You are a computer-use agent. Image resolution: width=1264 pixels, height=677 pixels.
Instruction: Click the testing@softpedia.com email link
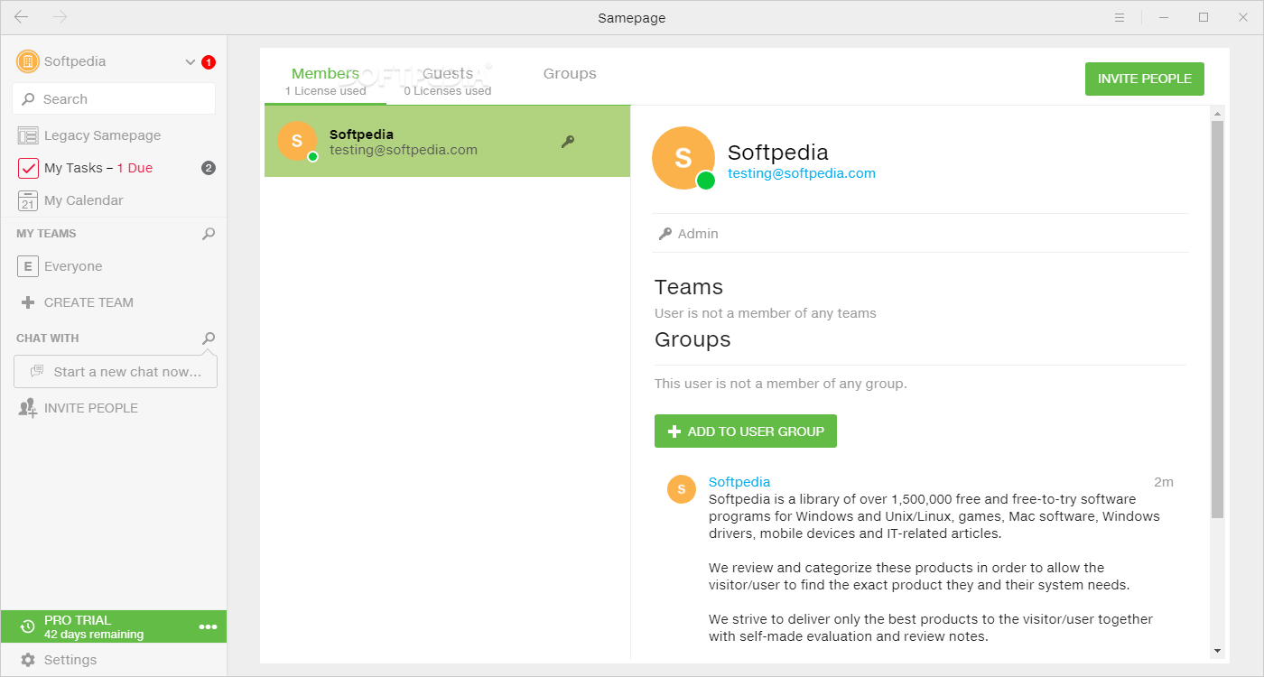click(x=802, y=173)
